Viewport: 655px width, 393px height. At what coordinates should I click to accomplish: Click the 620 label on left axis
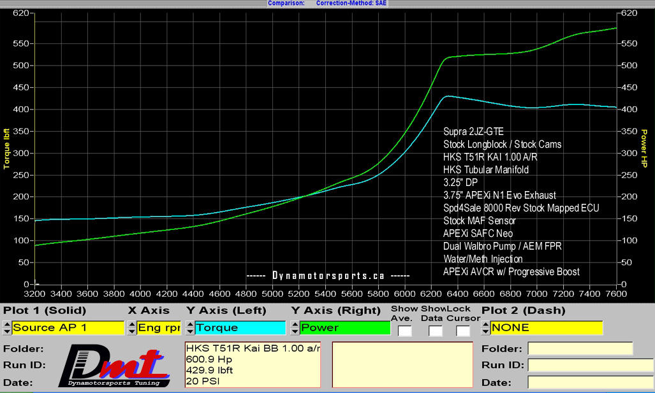[20, 13]
